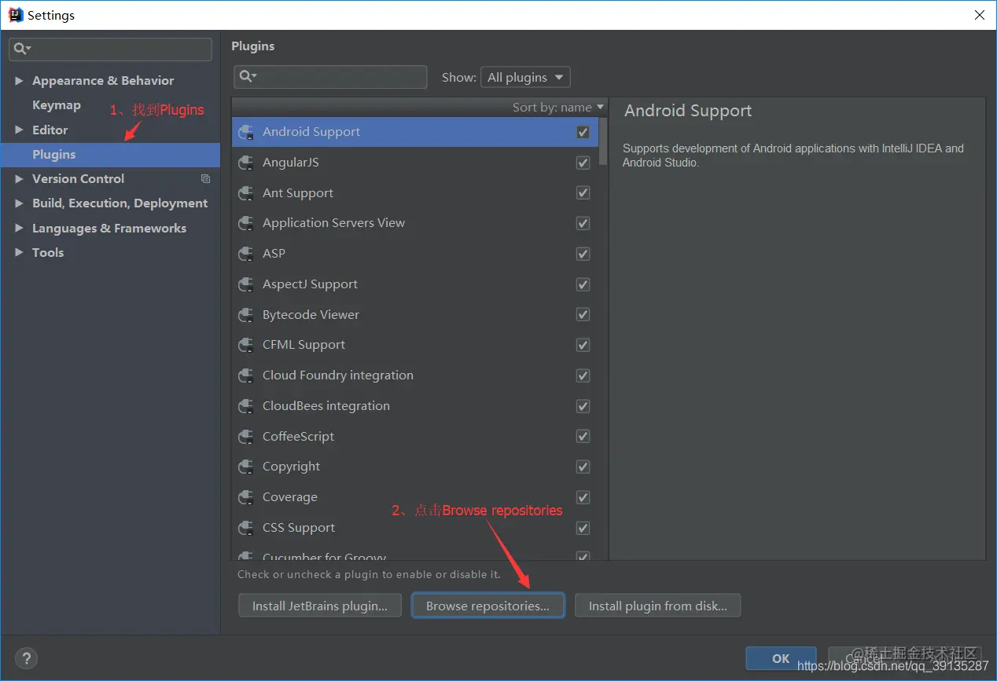Toggle the Ant Support checkbox
This screenshot has width=997, height=681.
(x=583, y=193)
